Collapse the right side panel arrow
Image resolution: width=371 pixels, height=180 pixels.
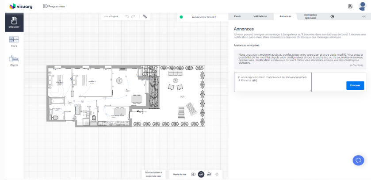pos(363,16)
